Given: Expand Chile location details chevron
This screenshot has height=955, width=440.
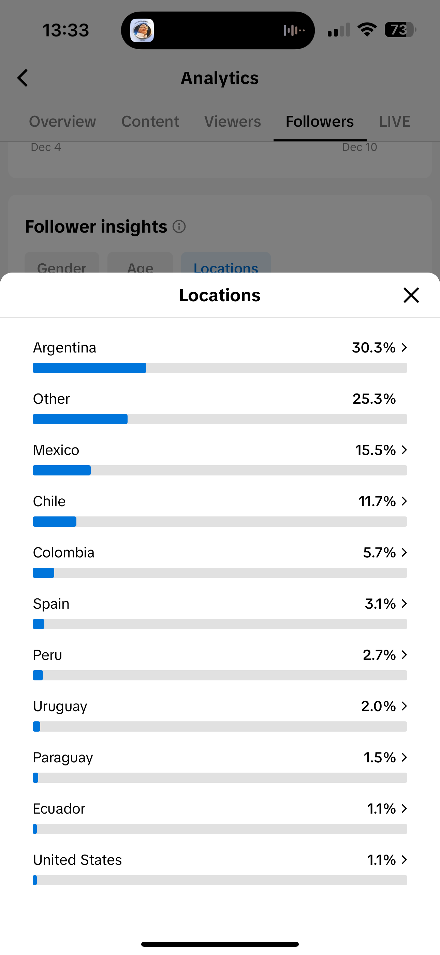Looking at the screenshot, I should [405, 501].
